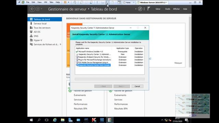Viewport: 219px width, 123px height.
Task: Open the VM menu
Action: [46, 2]
